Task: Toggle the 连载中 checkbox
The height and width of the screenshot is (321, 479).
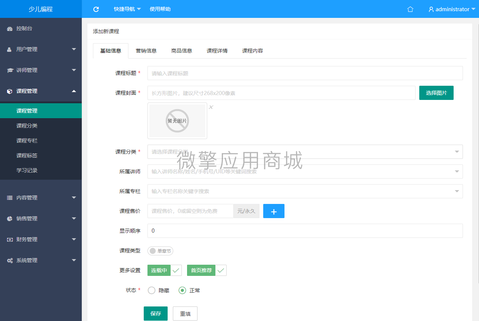Action: [165, 270]
